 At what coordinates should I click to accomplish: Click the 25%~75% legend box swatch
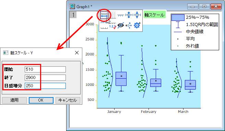click(178, 17)
